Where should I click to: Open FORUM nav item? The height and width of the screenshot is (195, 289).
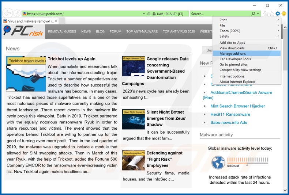click(115, 31)
